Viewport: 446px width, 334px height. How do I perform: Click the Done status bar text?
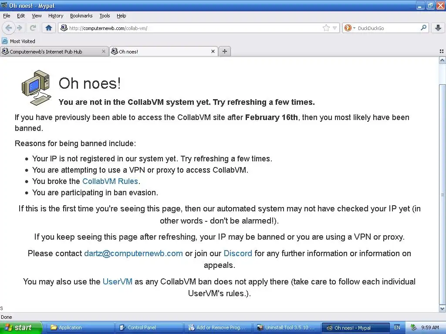click(6, 317)
